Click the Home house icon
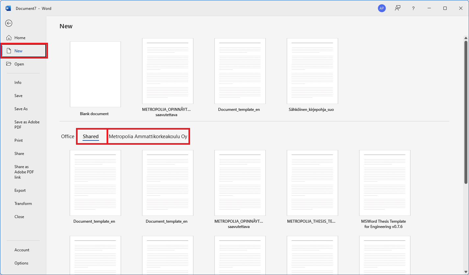 (9, 38)
